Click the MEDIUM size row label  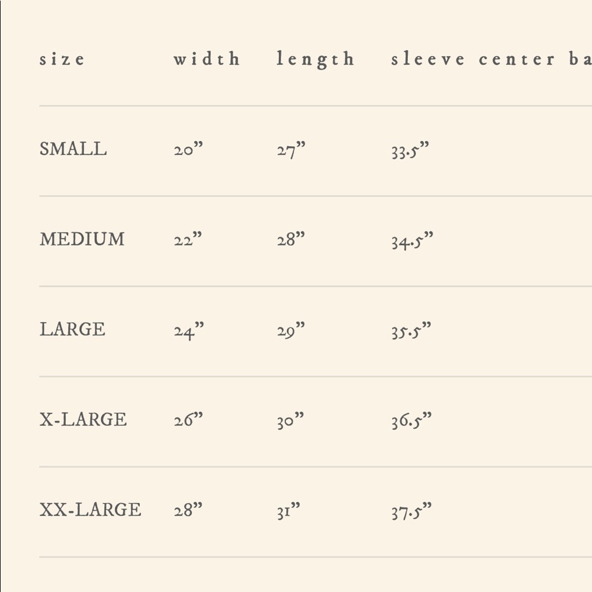click(x=82, y=239)
